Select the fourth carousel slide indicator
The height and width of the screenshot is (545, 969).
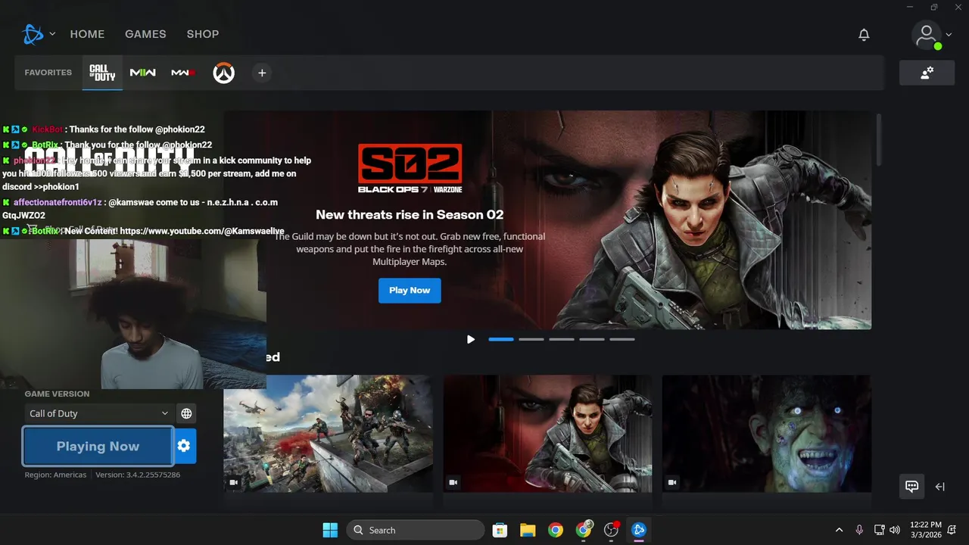click(592, 339)
